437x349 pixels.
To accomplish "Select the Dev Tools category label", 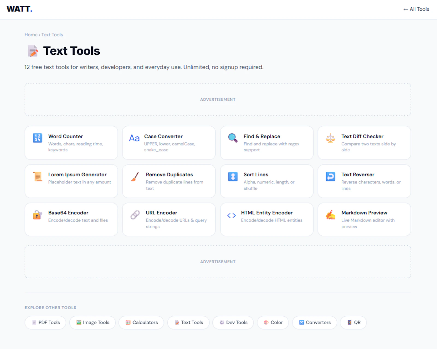I will [237, 323].
